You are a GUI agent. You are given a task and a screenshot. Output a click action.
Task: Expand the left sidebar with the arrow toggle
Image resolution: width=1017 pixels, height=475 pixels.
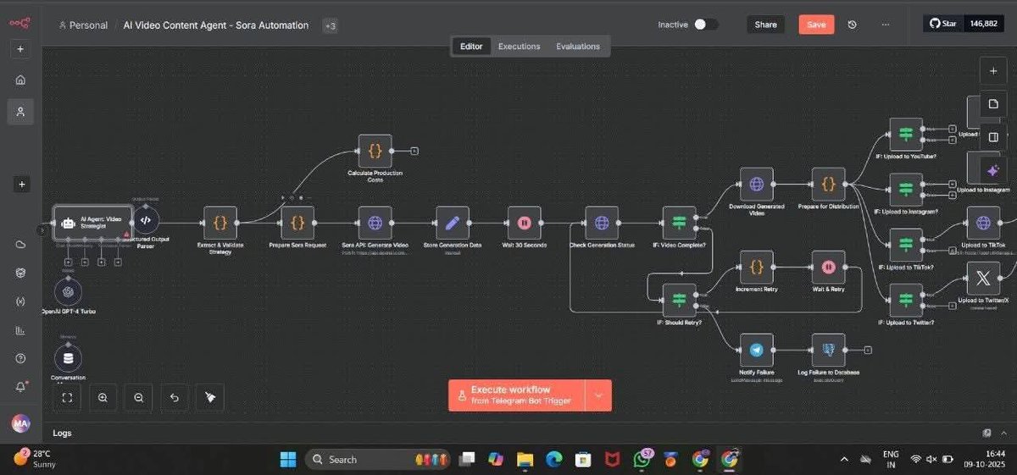(x=42, y=229)
